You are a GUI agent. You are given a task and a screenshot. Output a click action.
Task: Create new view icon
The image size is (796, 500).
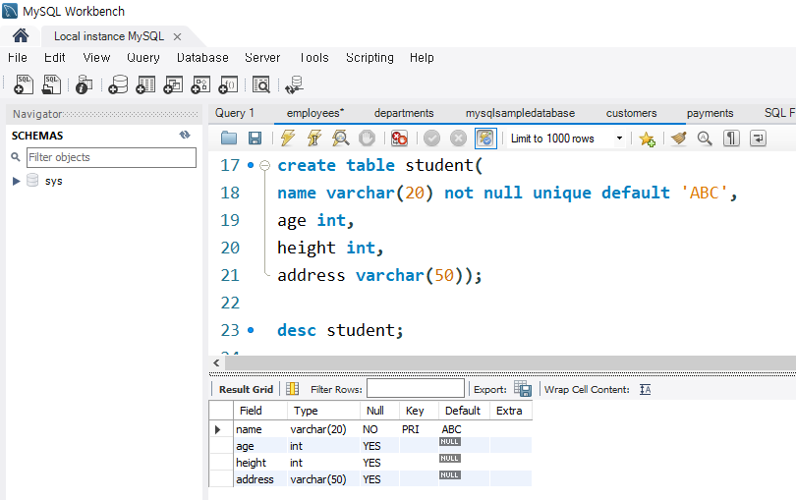point(173,84)
